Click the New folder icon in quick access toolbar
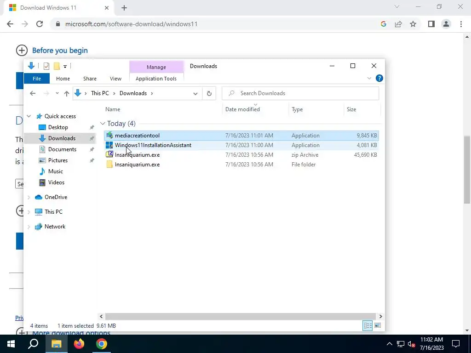Viewport: 471px width, 353px height. pyautogui.click(x=57, y=66)
